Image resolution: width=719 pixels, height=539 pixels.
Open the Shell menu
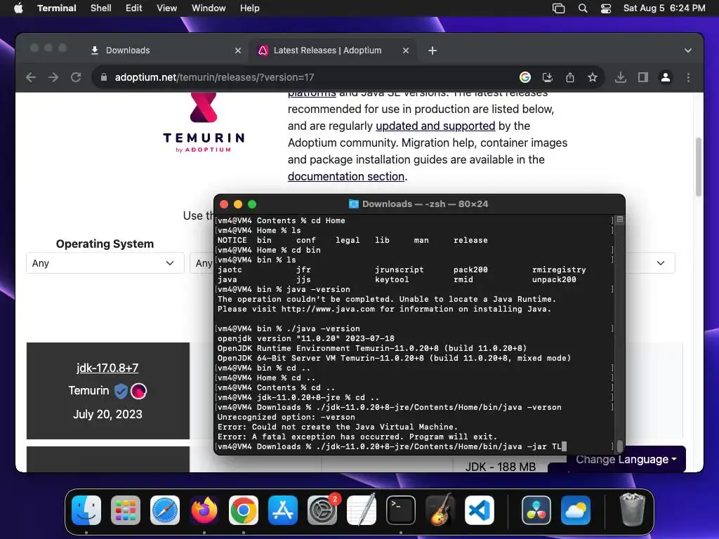(x=101, y=8)
